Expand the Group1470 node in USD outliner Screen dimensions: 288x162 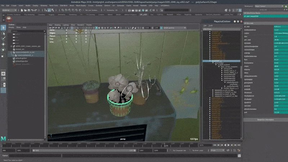pyautogui.click(x=222, y=68)
